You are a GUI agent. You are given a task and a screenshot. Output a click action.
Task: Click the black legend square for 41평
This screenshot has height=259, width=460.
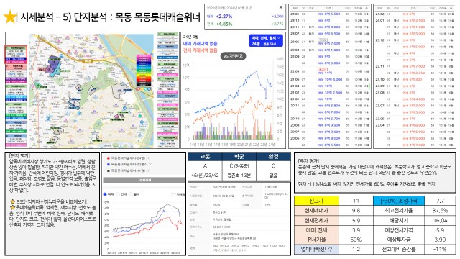coord(109,171)
